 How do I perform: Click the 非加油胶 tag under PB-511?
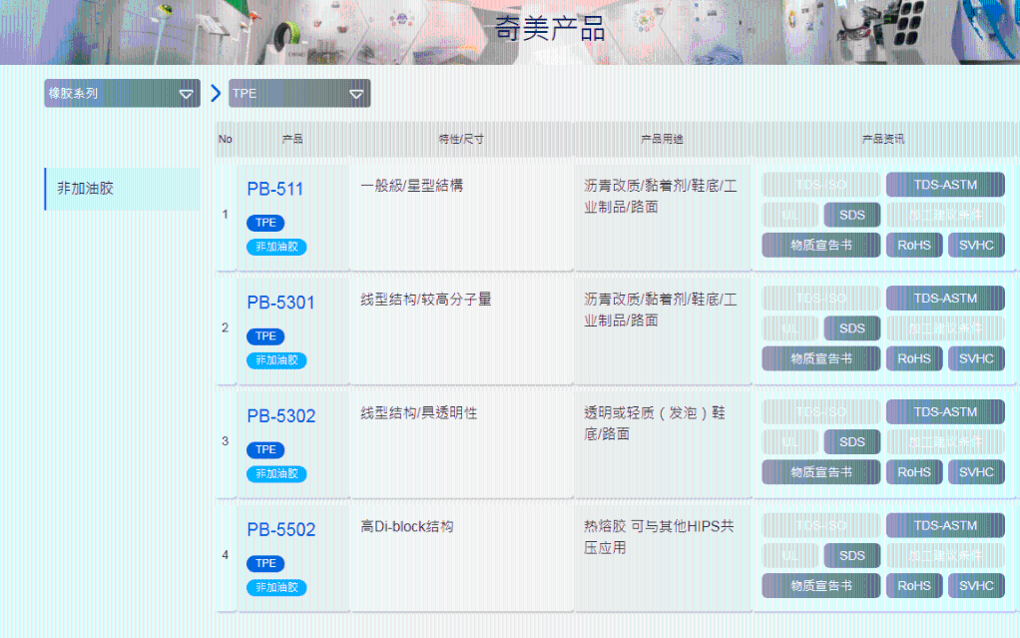[276, 247]
